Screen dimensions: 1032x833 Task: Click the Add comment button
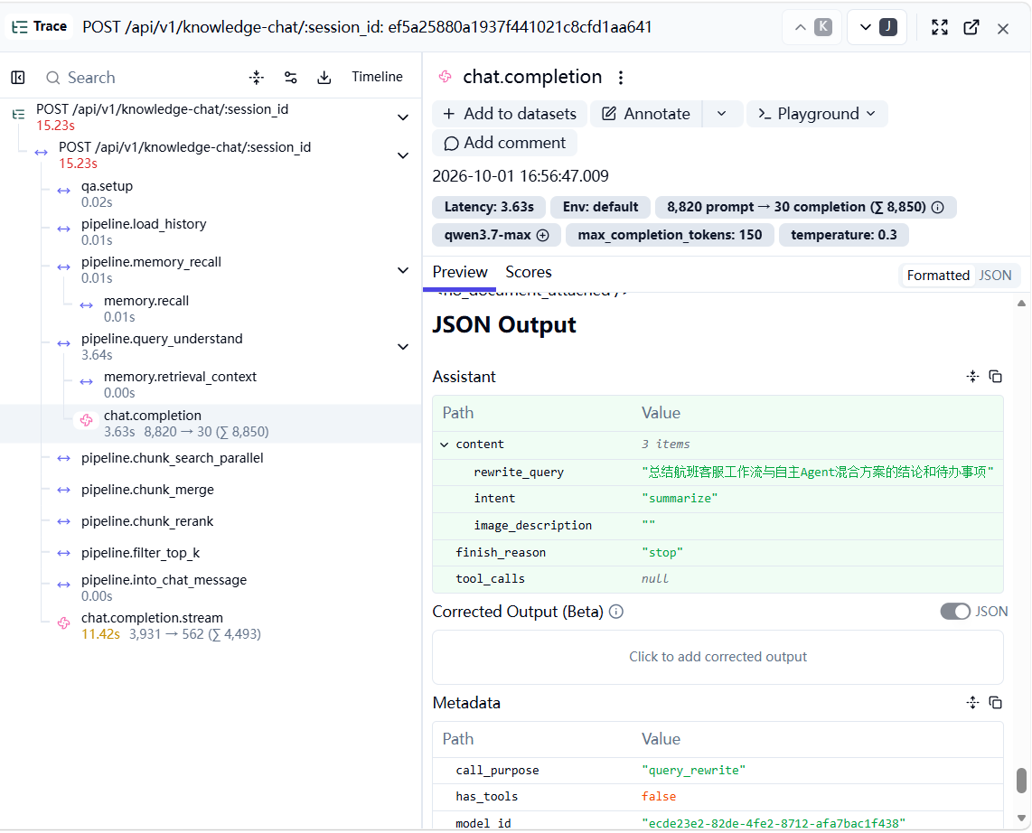(x=505, y=143)
